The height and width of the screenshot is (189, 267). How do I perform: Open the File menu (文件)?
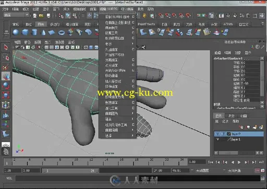coord(5,9)
